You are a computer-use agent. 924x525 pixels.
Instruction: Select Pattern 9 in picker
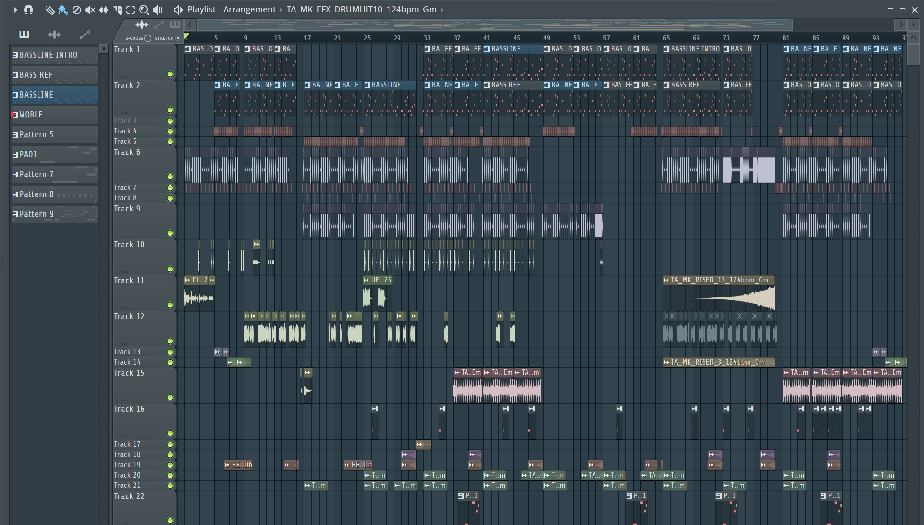pos(55,214)
